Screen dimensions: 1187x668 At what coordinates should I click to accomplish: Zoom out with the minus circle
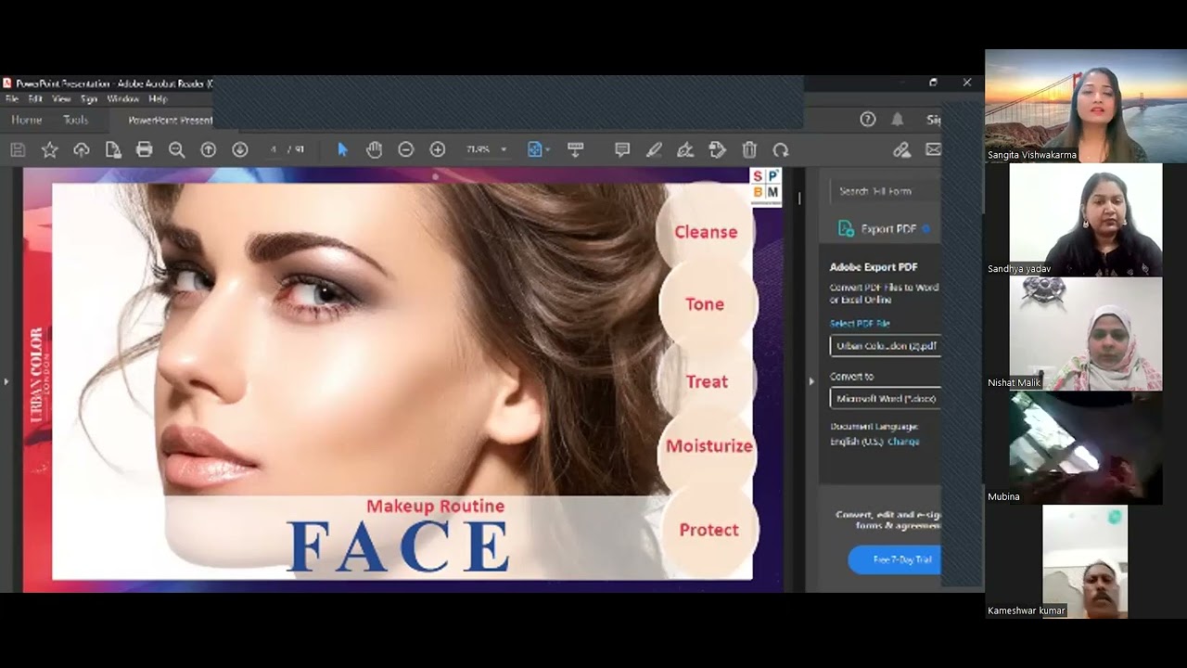(406, 149)
